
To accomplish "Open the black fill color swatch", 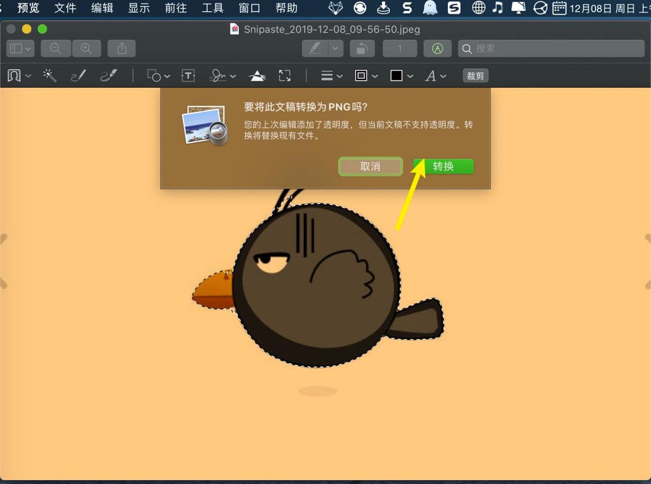I will click(401, 75).
